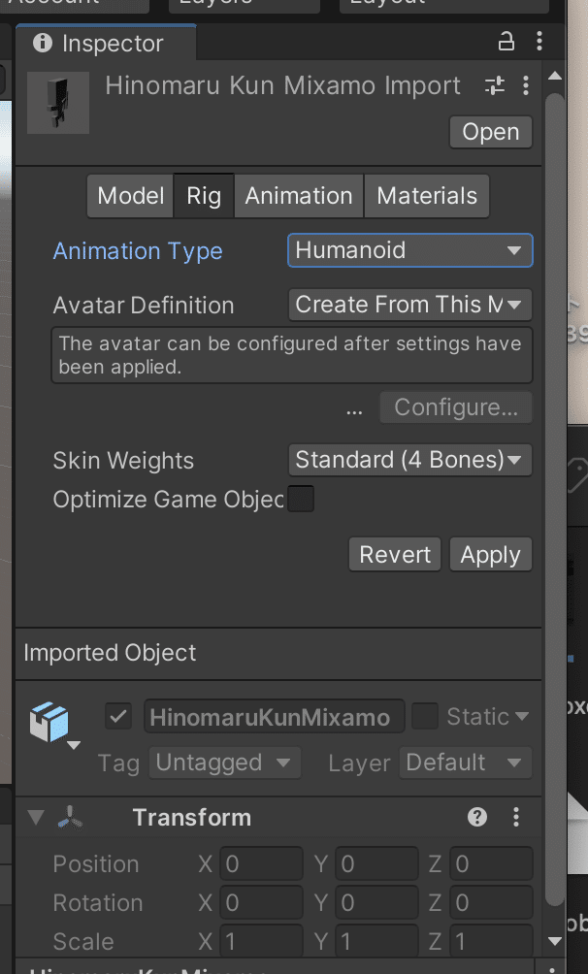Open importer preset selector sliders icon
This screenshot has height=974, width=588.
(x=495, y=85)
